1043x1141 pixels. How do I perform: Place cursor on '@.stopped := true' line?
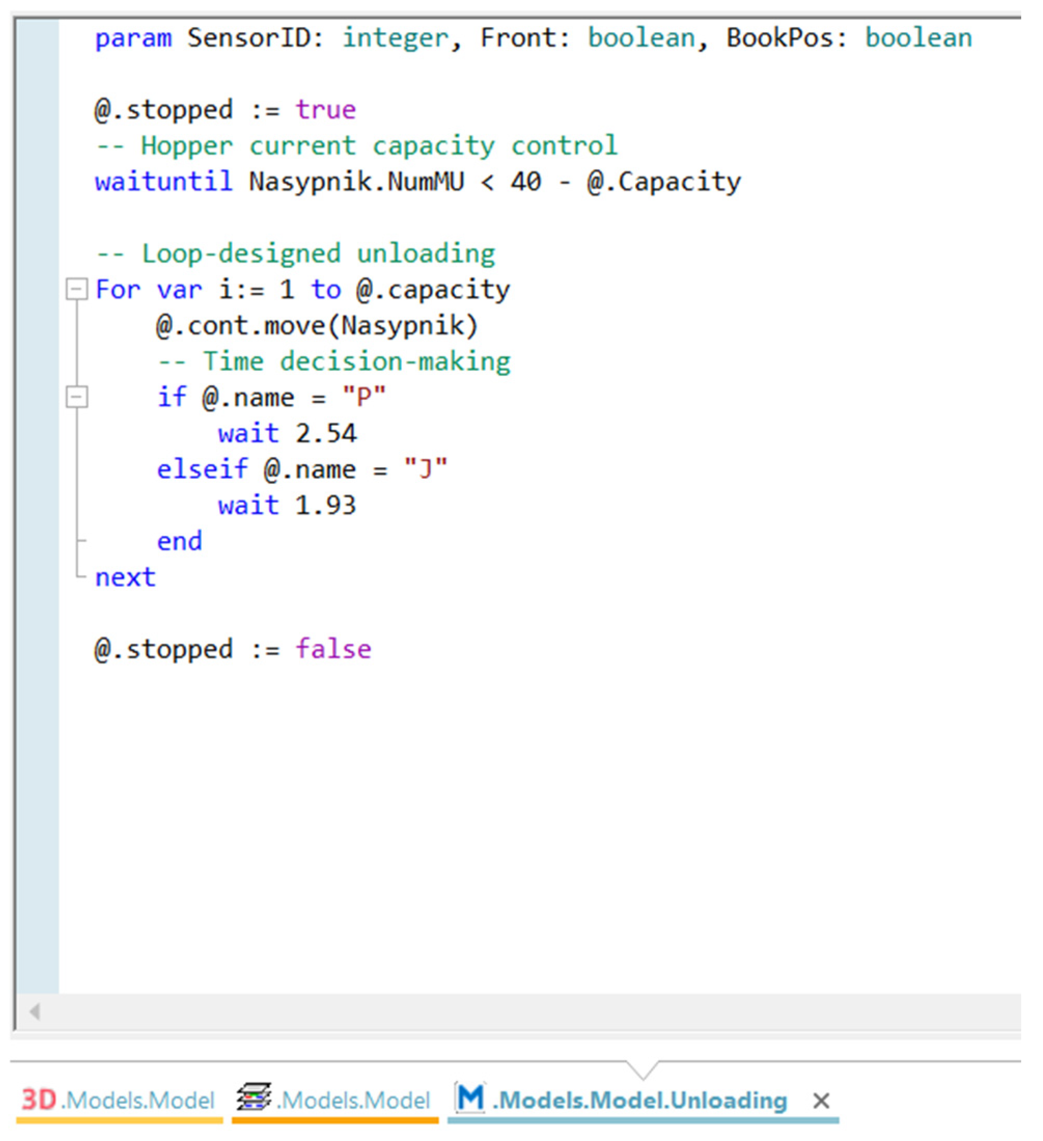click(x=225, y=109)
